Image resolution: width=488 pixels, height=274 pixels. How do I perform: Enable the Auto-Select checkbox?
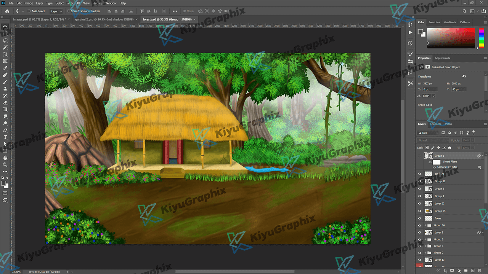(x=29, y=11)
